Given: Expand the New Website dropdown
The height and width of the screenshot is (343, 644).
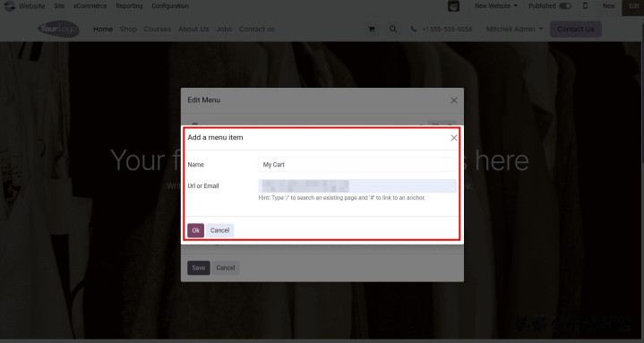Looking at the screenshot, I should click(495, 6).
